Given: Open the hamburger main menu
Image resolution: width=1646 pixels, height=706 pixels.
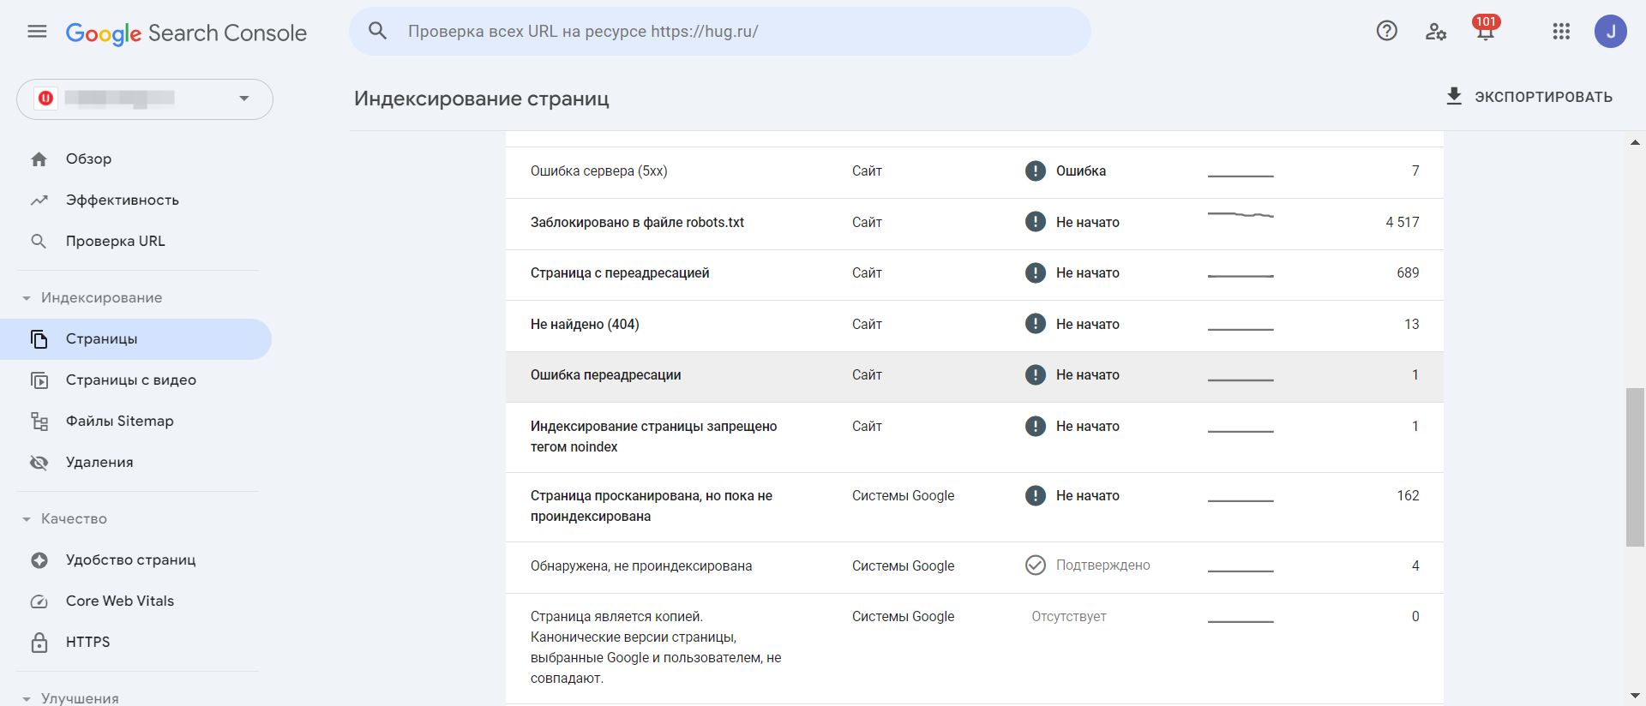Looking at the screenshot, I should (x=37, y=32).
